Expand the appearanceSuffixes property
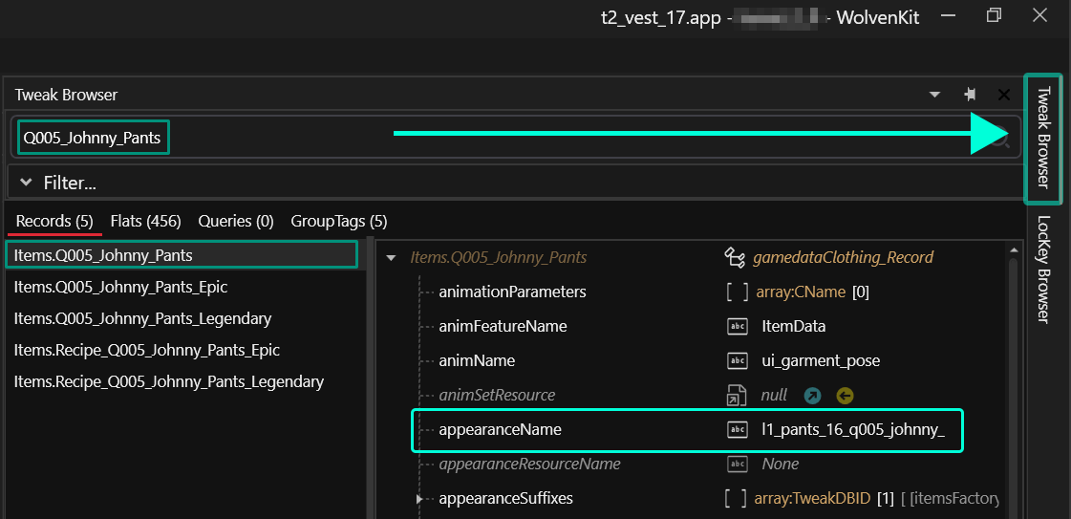Viewport: 1071px width, 519px height. [419, 498]
